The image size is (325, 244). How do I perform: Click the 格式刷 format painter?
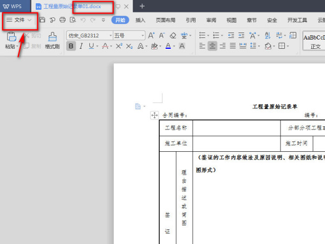52,41
